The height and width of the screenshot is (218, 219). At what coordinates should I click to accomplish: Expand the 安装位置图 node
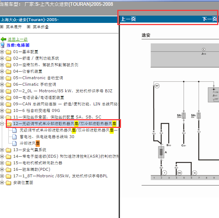[x=2, y=182]
